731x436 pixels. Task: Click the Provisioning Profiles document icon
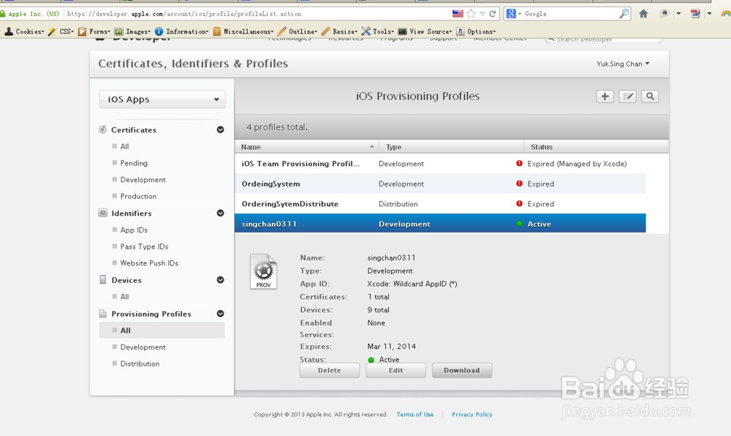click(x=102, y=314)
